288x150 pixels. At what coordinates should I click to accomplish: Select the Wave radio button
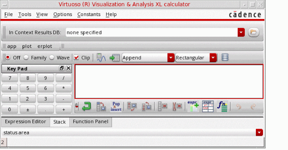pos(52,58)
